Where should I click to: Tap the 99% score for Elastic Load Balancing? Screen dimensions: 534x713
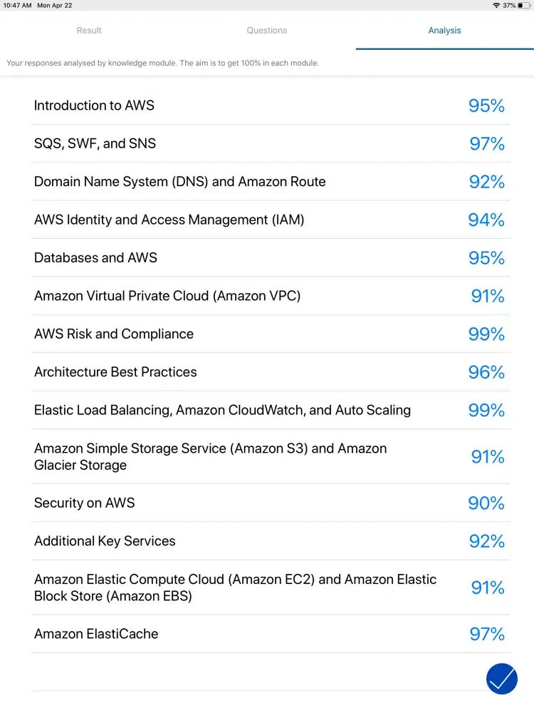pos(486,410)
